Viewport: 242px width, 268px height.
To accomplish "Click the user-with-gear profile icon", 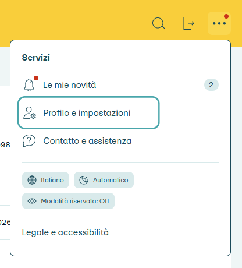I will [30, 113].
